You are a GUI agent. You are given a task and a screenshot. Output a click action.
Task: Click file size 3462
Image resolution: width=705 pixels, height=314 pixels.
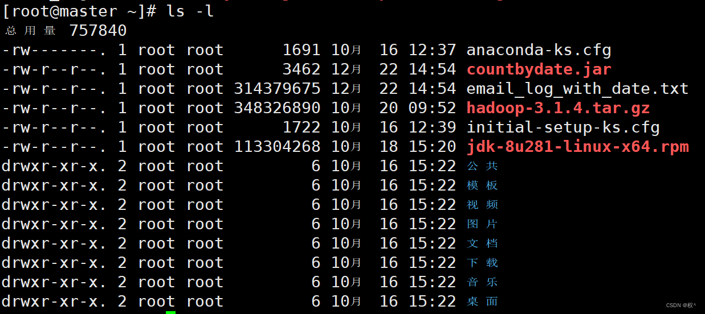(301, 70)
